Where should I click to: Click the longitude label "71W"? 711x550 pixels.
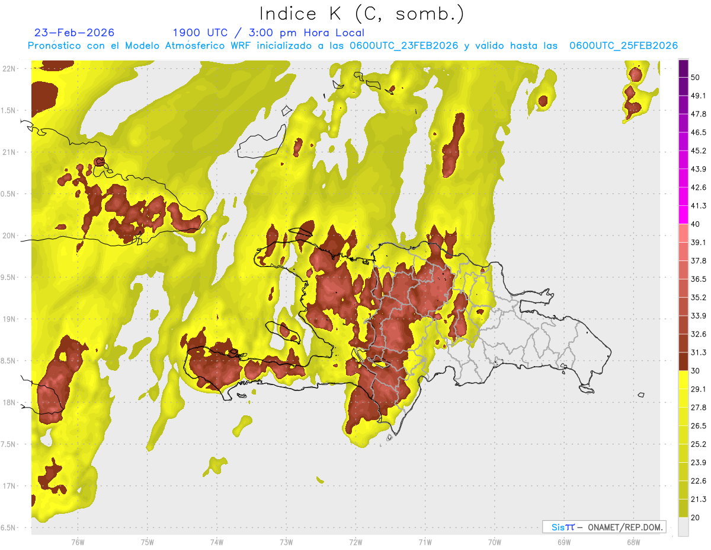[425, 542]
